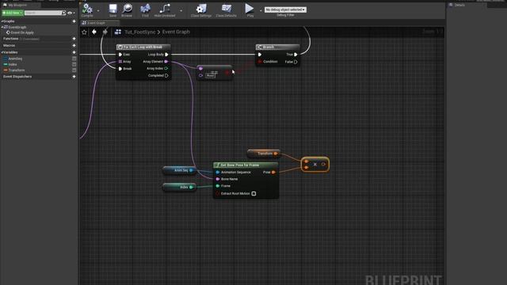This screenshot has height=285, width=507.
Task: Open Compile options dropdown arrow
Action: pos(98,10)
